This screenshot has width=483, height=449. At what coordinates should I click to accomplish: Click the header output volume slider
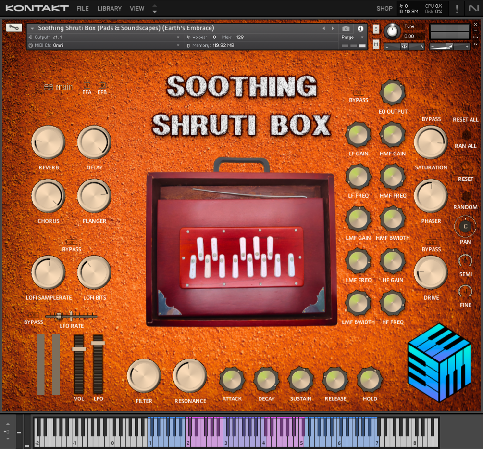coord(450,47)
